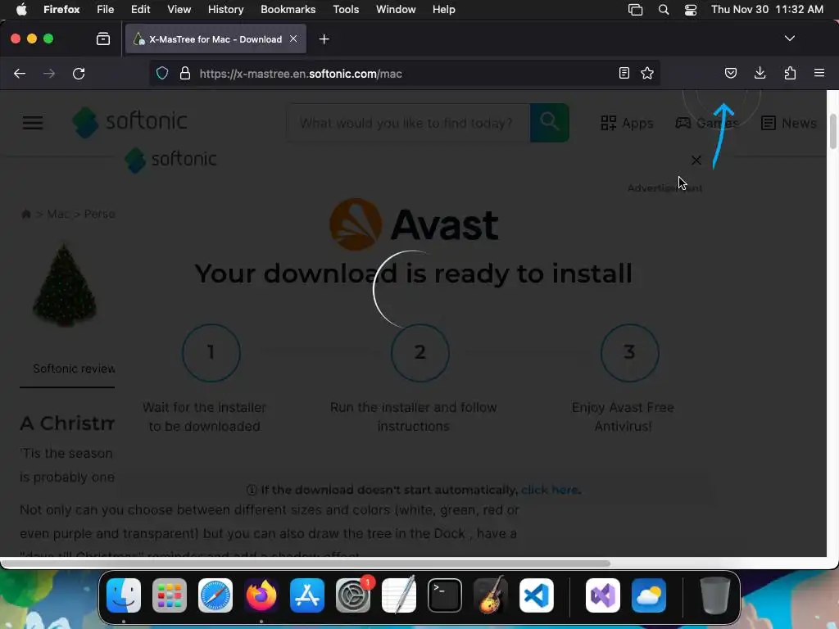
Task: Click the Softonic search magnifier button
Action: tap(550, 123)
